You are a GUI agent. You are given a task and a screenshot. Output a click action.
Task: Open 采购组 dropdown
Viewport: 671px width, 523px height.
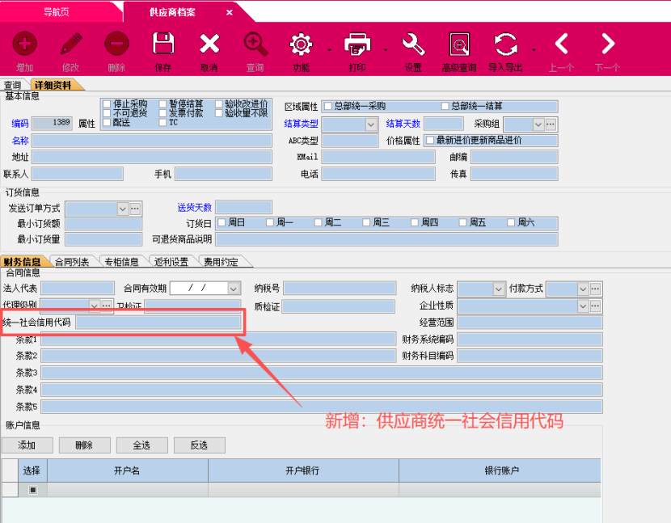(x=538, y=124)
